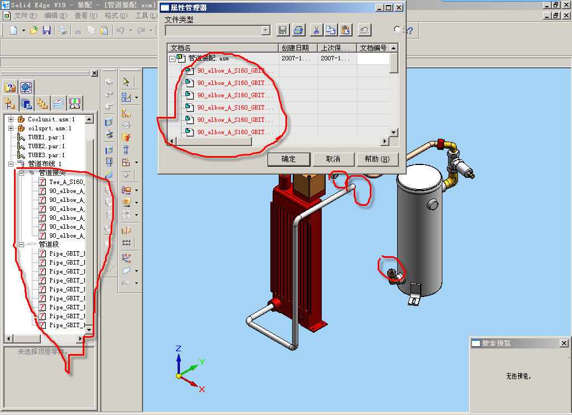Select TUBE3.par:1 in the tree
The image size is (572, 415).
pyautogui.click(x=46, y=155)
